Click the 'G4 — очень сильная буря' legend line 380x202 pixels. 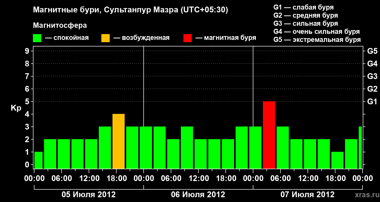317,32
